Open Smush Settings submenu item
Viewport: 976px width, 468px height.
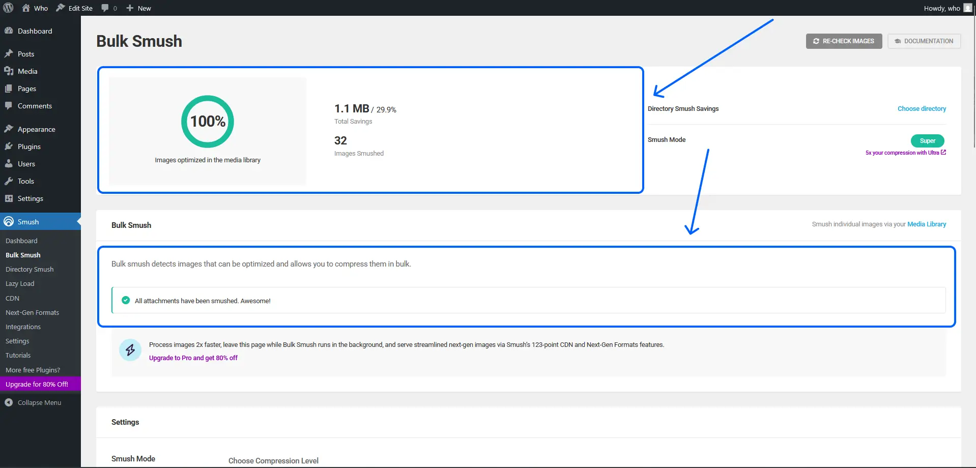click(x=17, y=341)
